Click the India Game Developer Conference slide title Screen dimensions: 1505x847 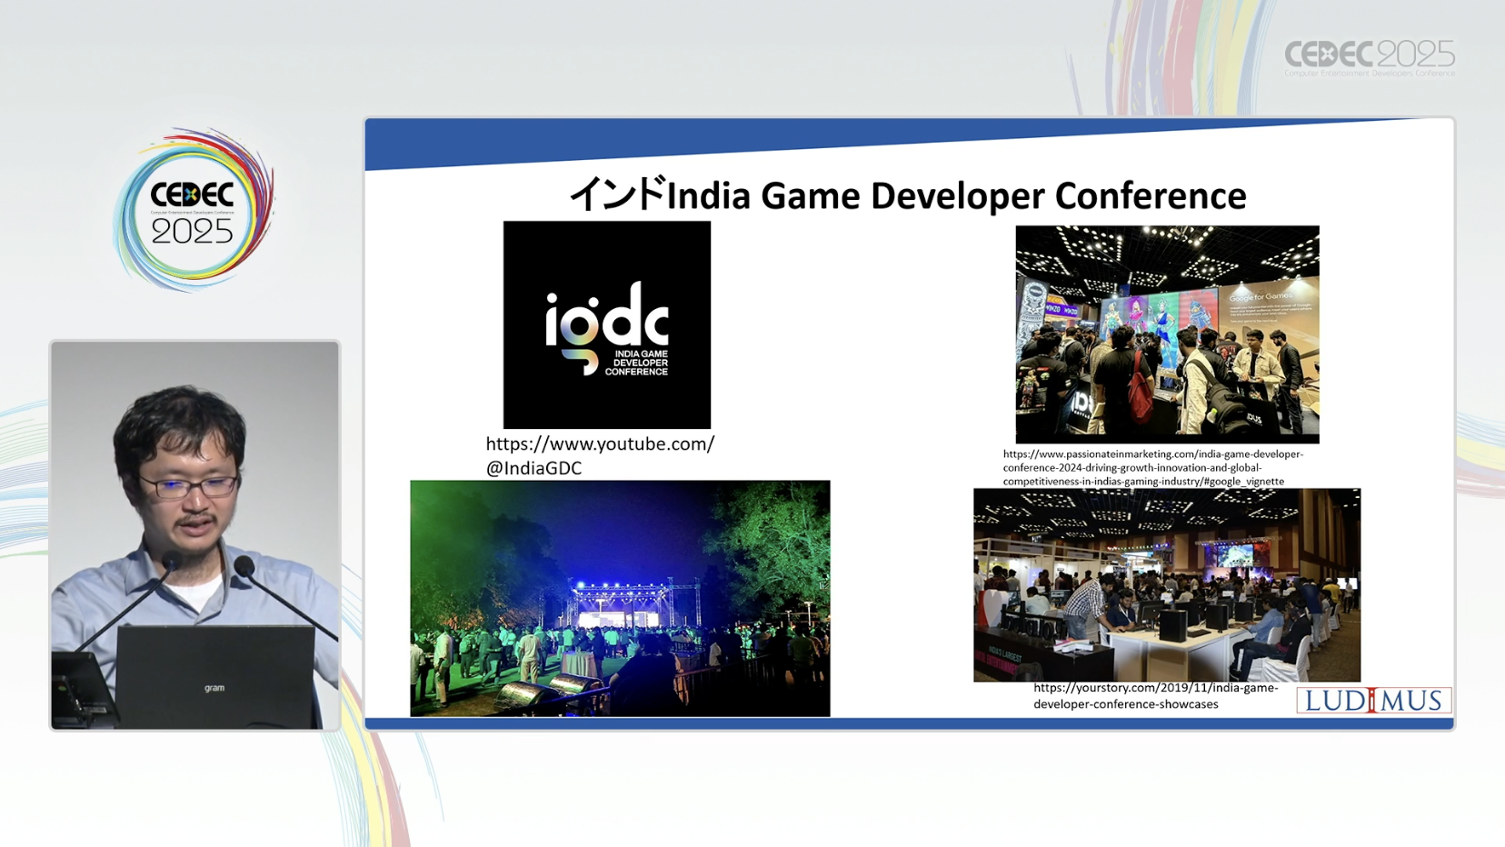907,195
